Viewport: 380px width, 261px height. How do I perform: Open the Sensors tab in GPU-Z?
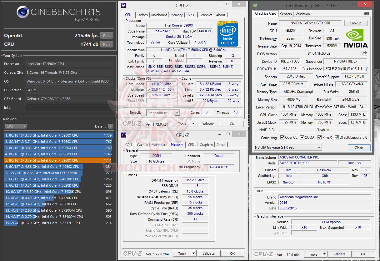[x=286, y=14]
